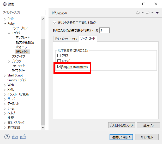Viewport: 162px width, 144px height.
Task: Select インタープリター in the tree
Action: 21,28
